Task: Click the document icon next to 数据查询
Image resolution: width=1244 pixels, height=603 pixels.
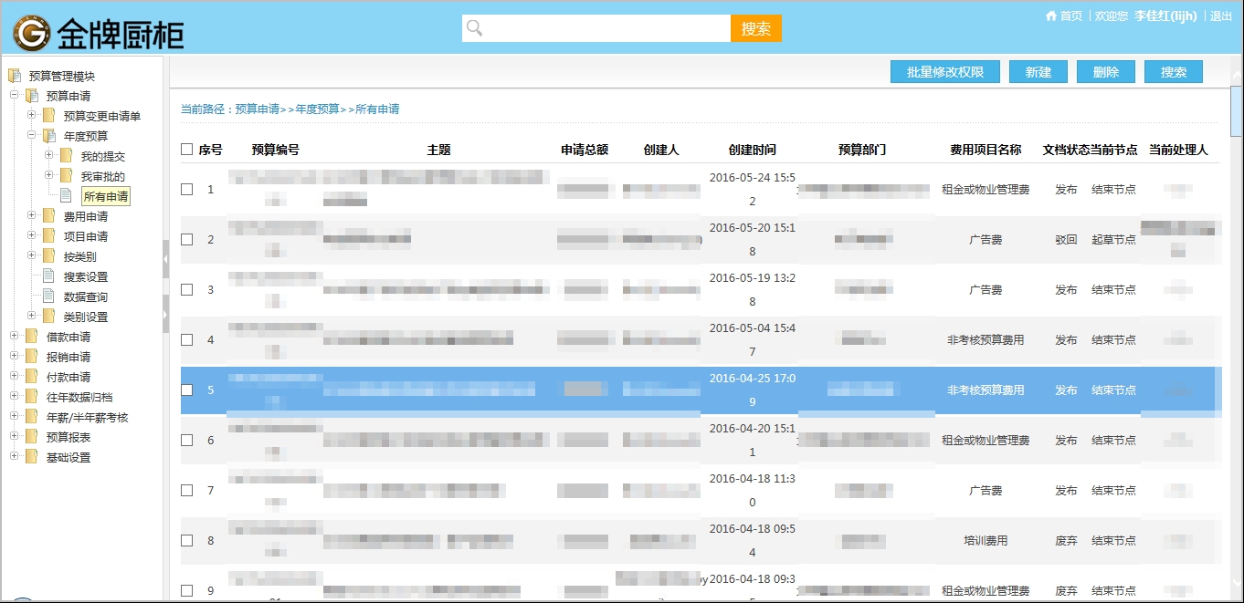Action: (x=48, y=296)
